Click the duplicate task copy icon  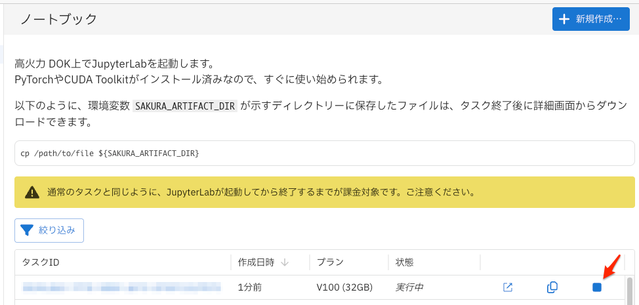click(552, 287)
